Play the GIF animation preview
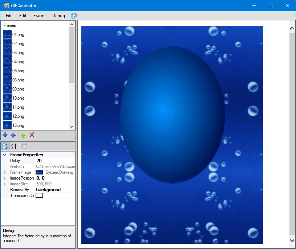 [74, 16]
